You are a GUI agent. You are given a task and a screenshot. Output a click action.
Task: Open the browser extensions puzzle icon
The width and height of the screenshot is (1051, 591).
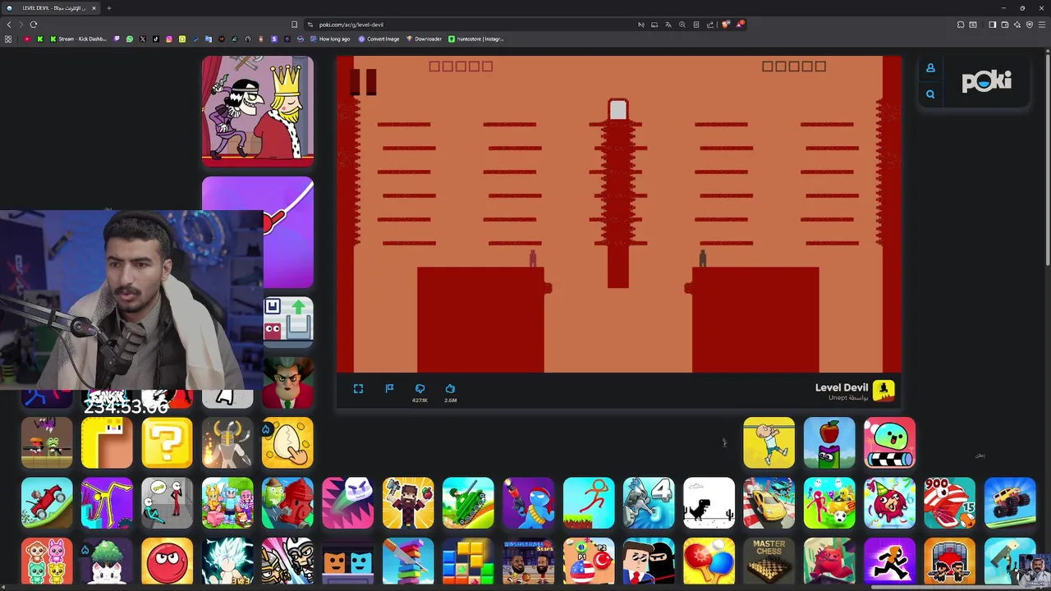coord(961,25)
